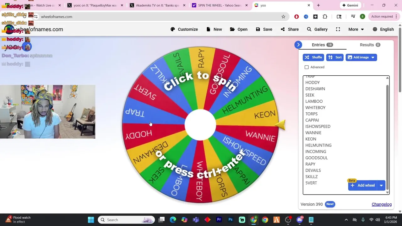Image resolution: width=402 pixels, height=226 pixels.
Task: Create a new wheel with New
Action: tap(214, 29)
